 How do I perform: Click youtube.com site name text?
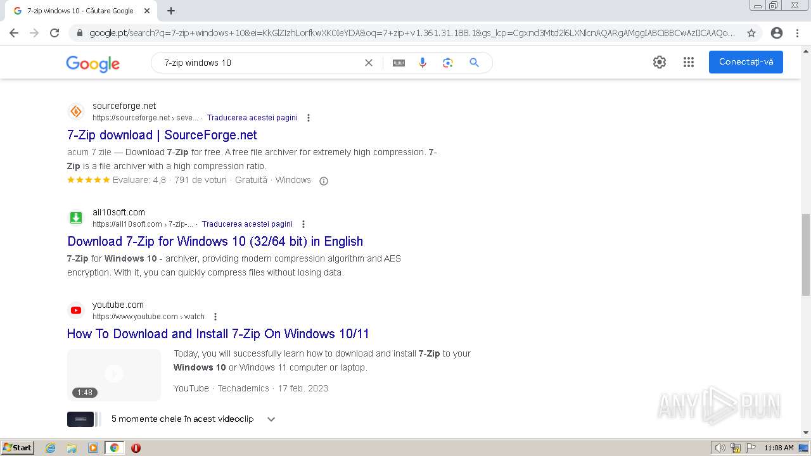point(118,305)
